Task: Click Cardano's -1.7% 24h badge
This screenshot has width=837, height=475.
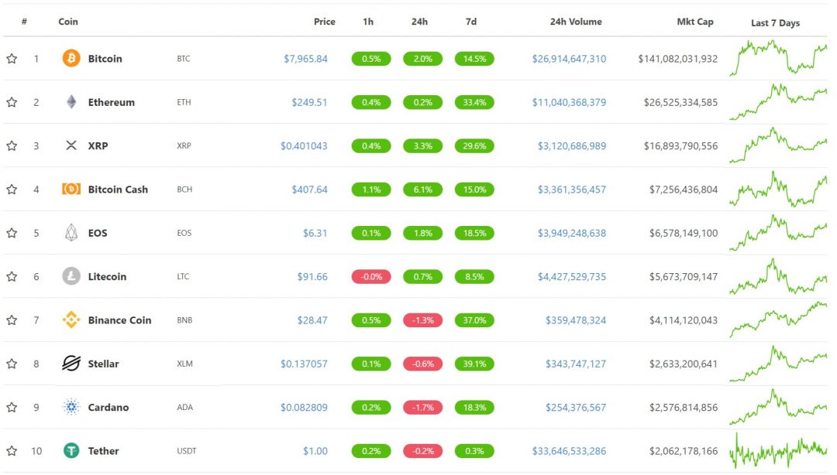Action: (423, 407)
